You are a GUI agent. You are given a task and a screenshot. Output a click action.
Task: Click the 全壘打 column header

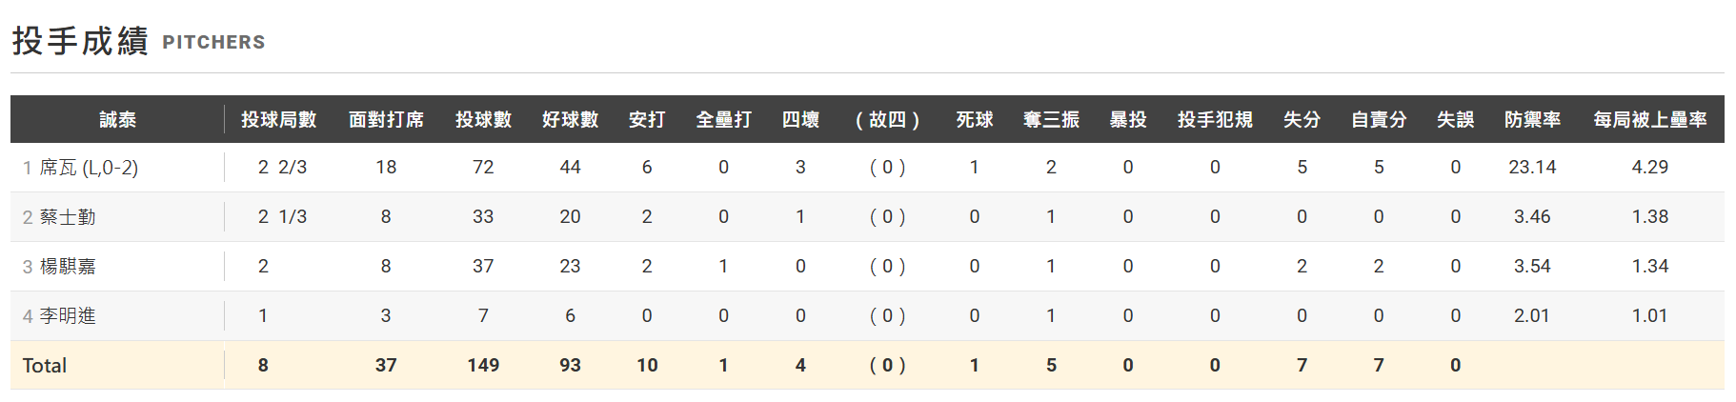click(723, 119)
